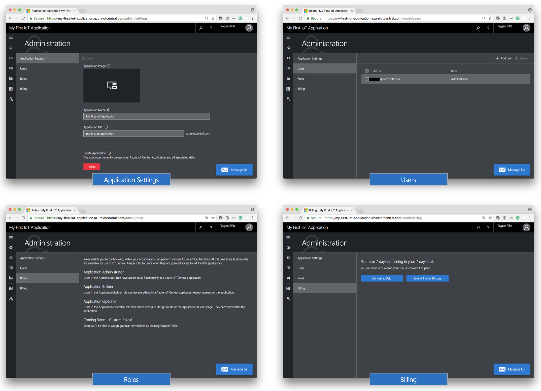Screen dimensions: 541x391
Task: Click Administration user icon in Application Settings window sidebar
Action: click(11, 99)
